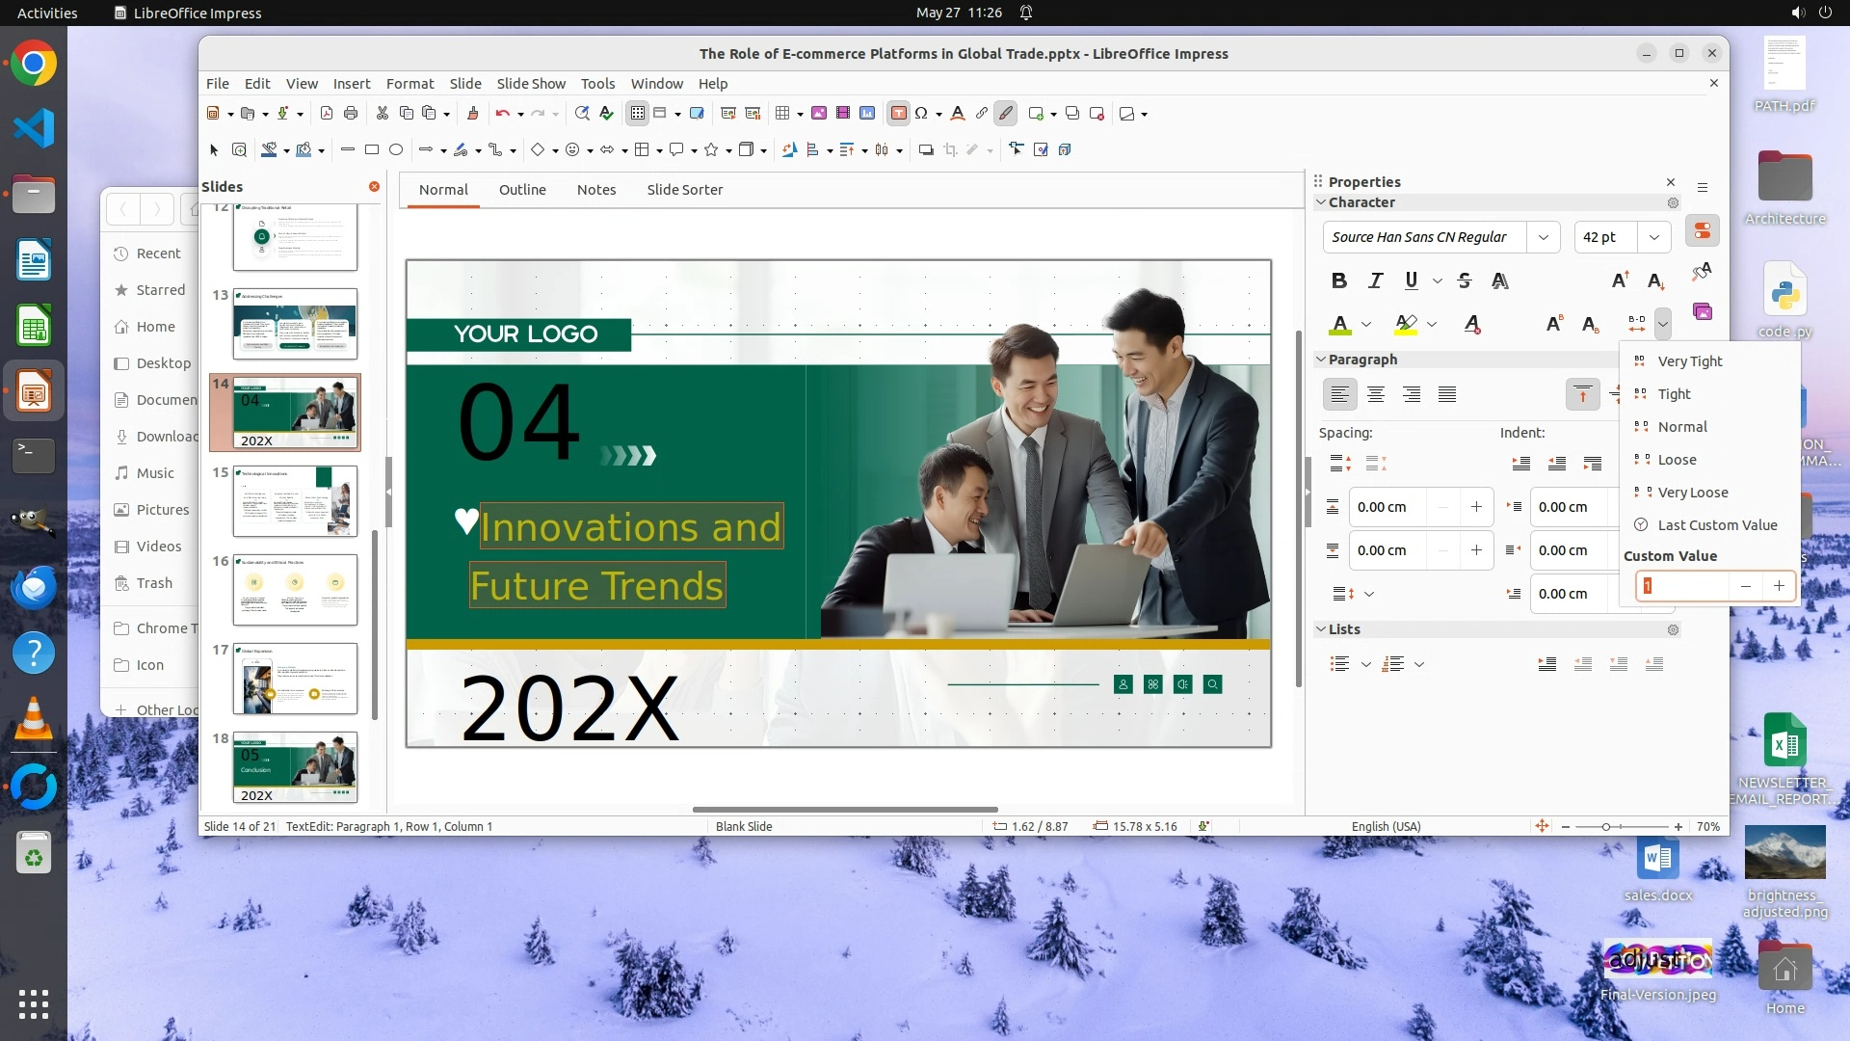Collapse the Paragraph section

point(1321,360)
